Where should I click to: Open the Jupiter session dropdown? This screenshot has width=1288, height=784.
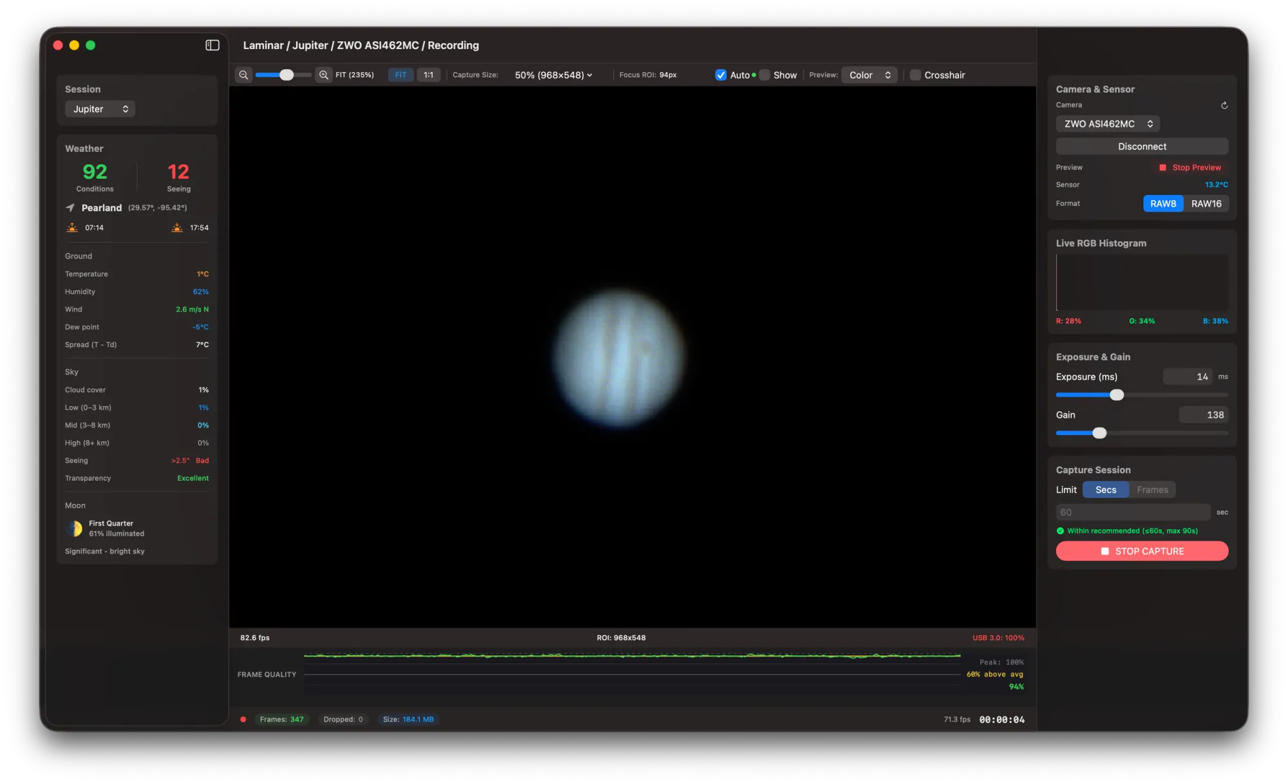tap(100, 109)
